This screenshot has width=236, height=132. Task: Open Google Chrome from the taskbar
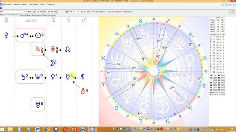click(x=47, y=129)
